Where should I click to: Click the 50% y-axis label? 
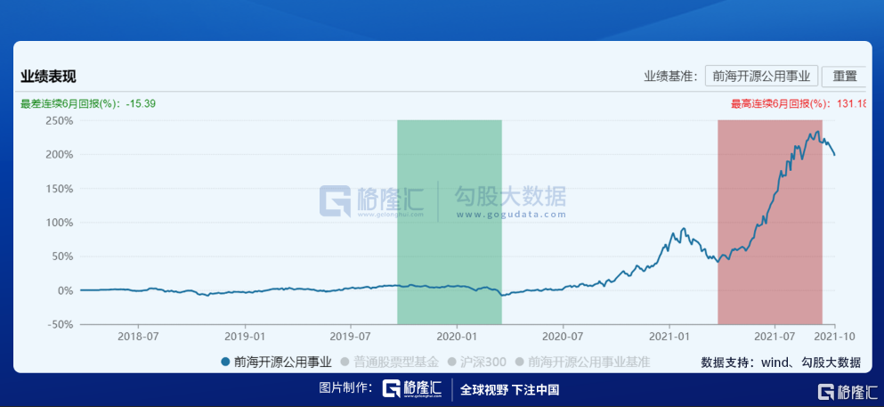pyautogui.click(x=62, y=256)
